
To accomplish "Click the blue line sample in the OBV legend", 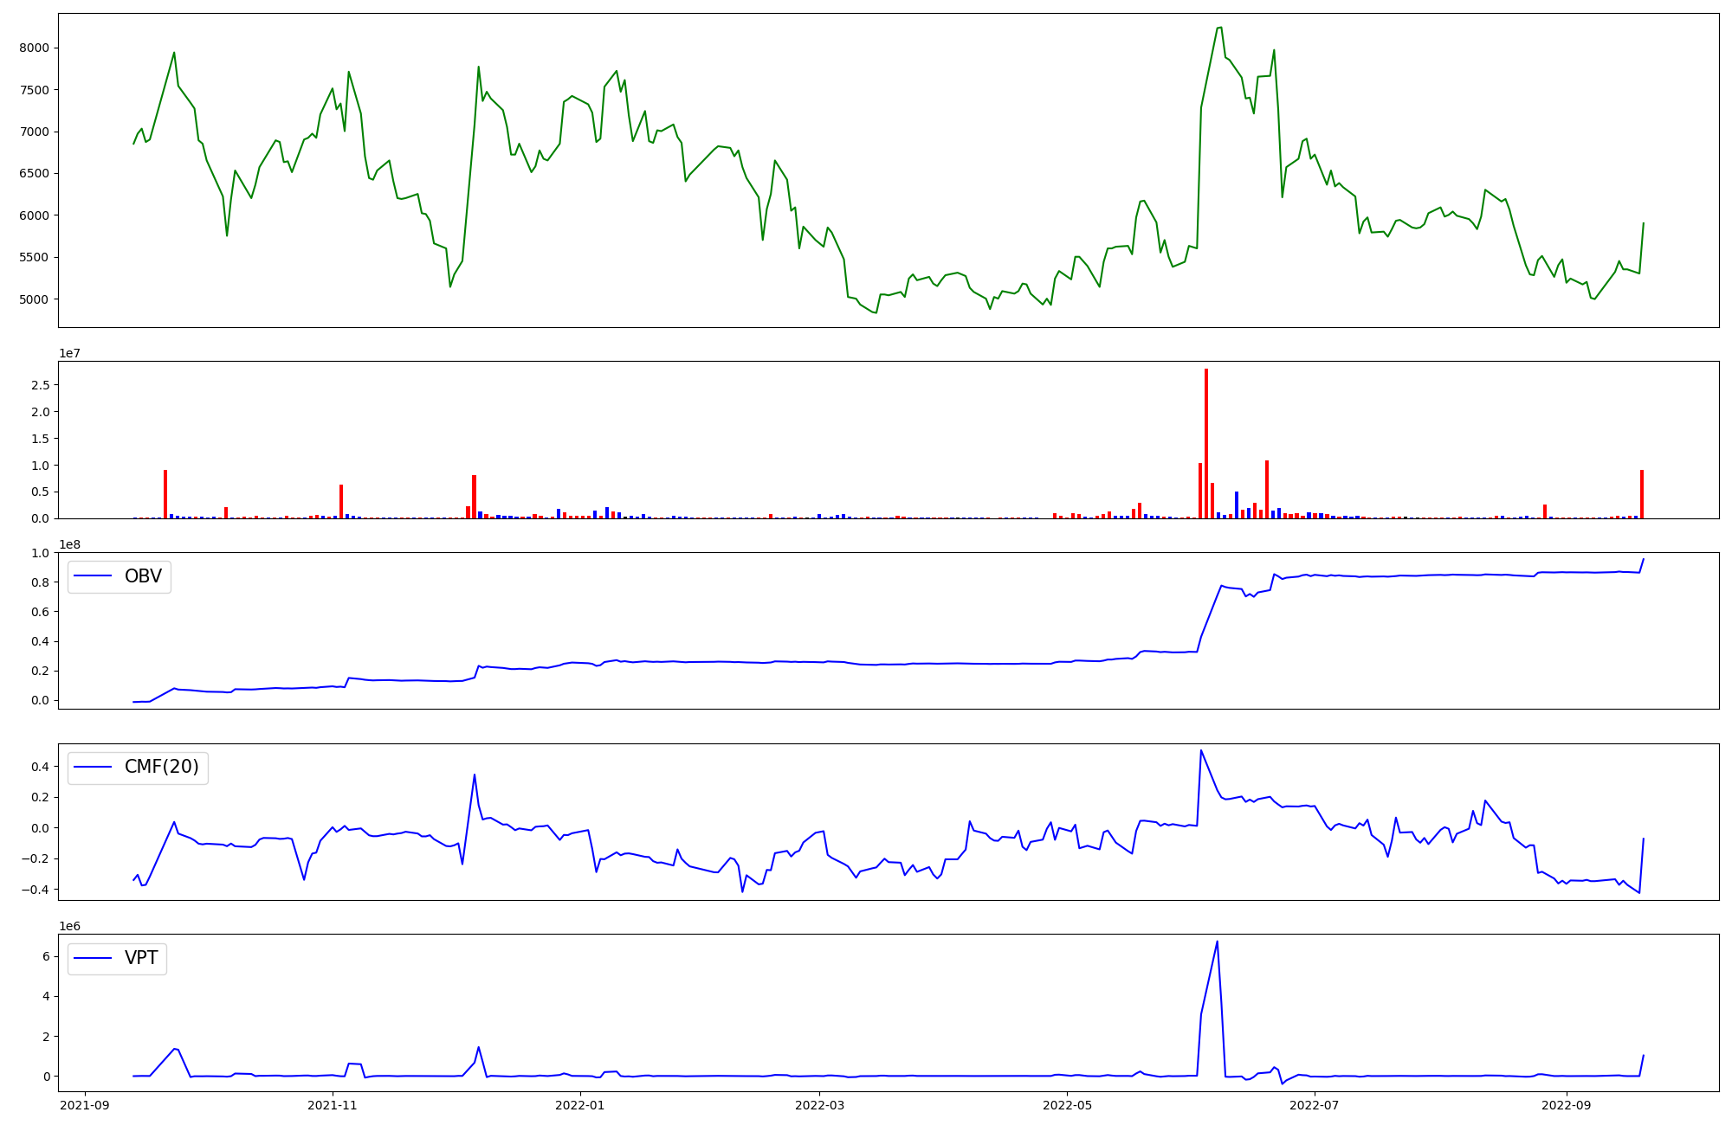I will click(x=94, y=576).
